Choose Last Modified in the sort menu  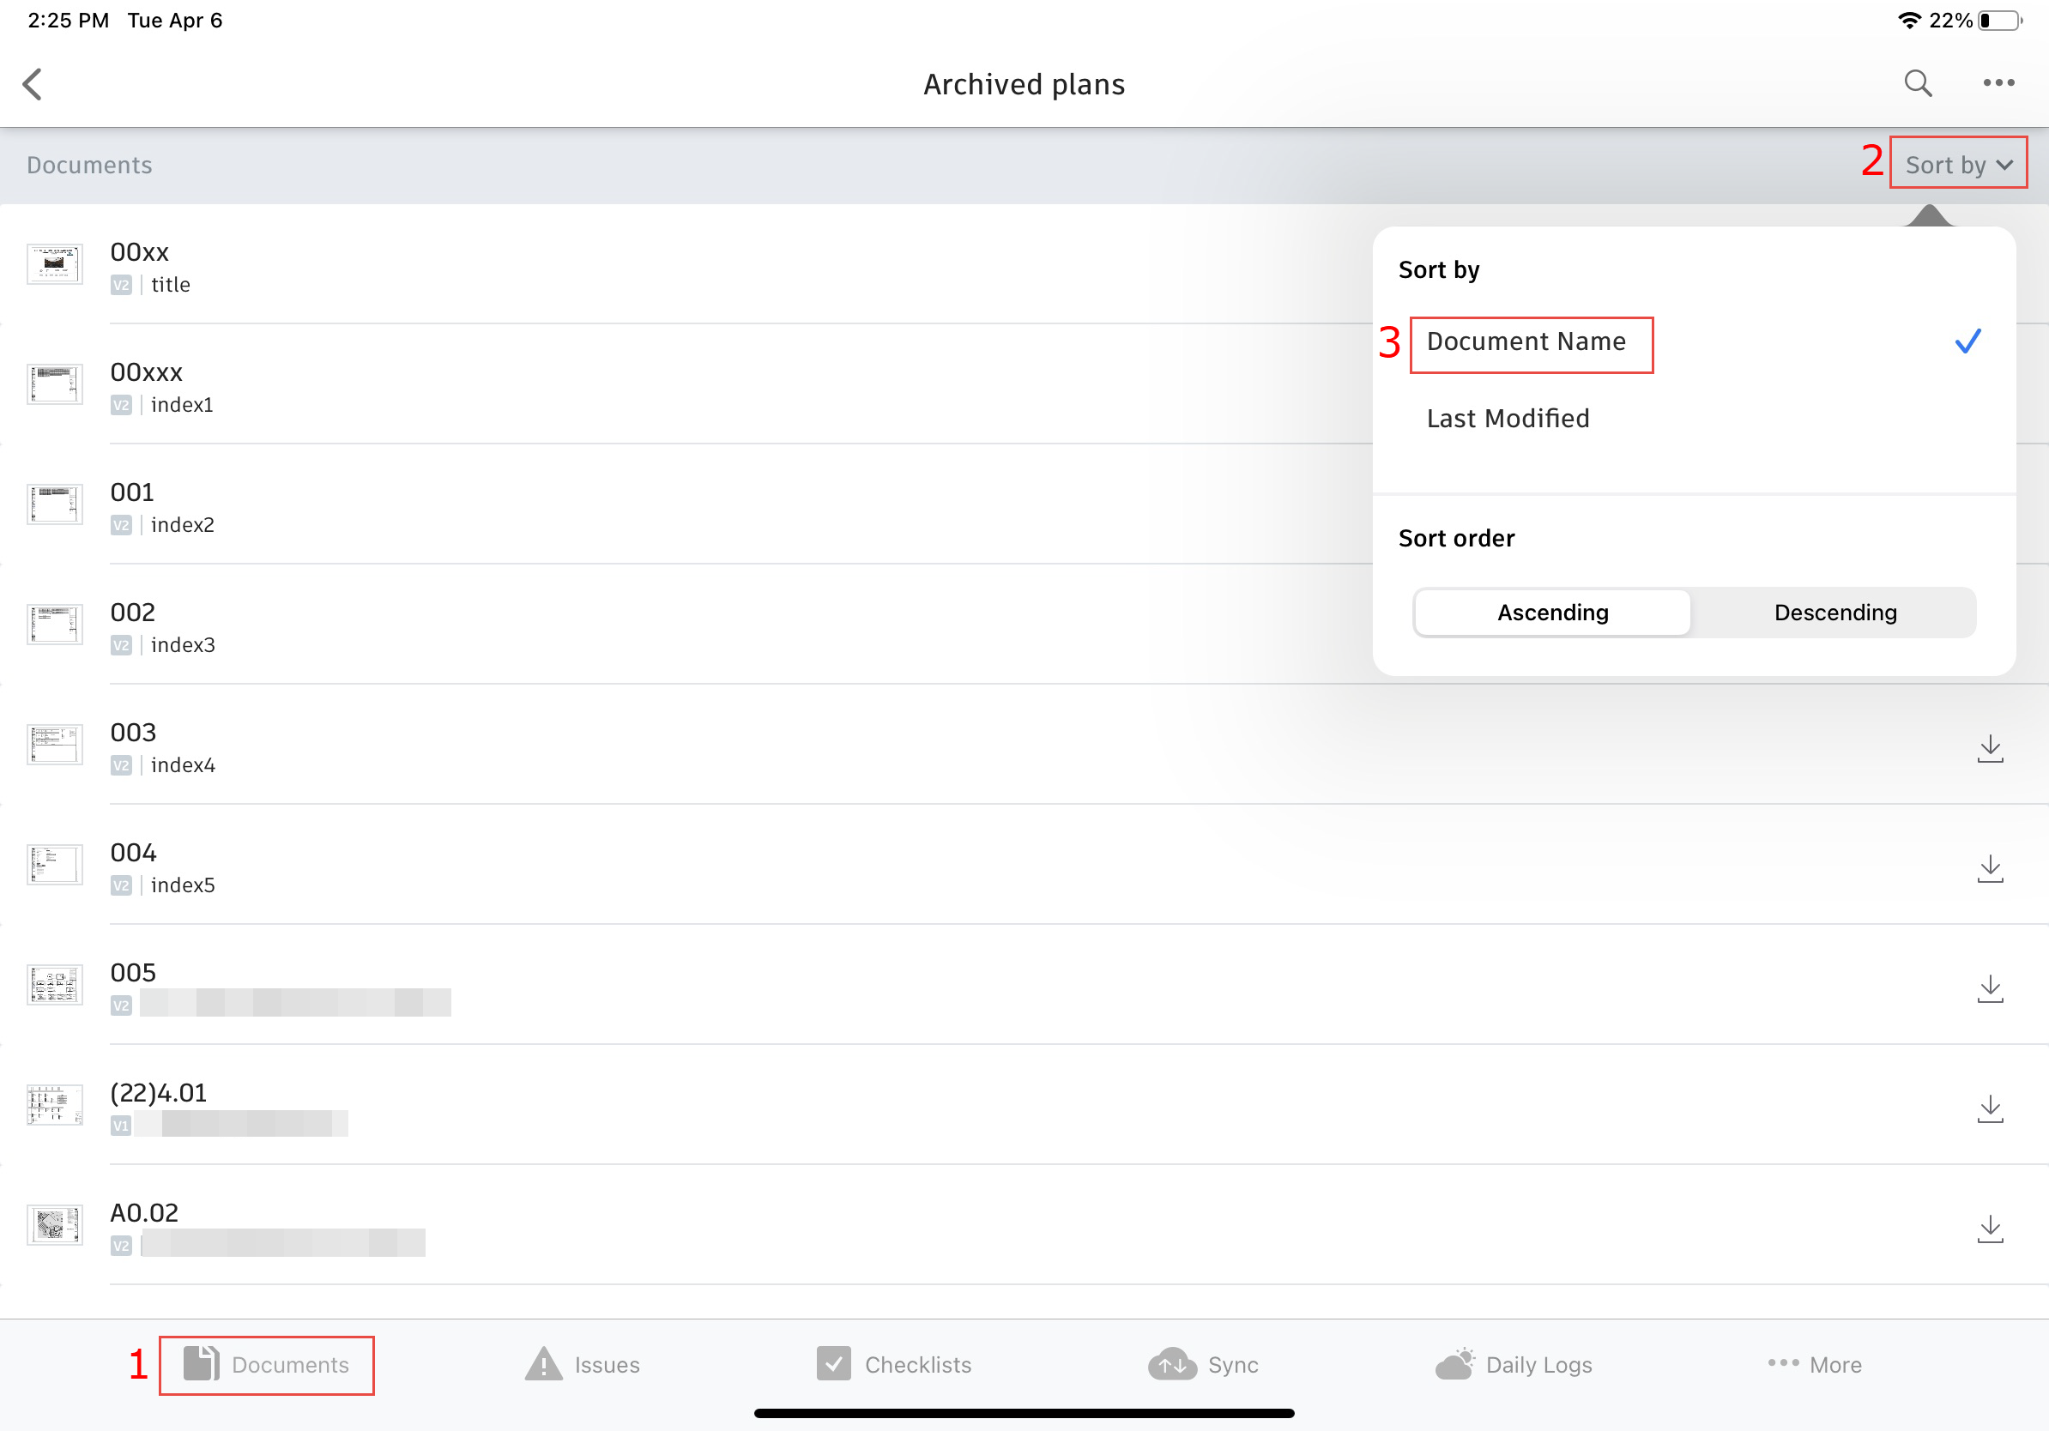pyautogui.click(x=1508, y=418)
